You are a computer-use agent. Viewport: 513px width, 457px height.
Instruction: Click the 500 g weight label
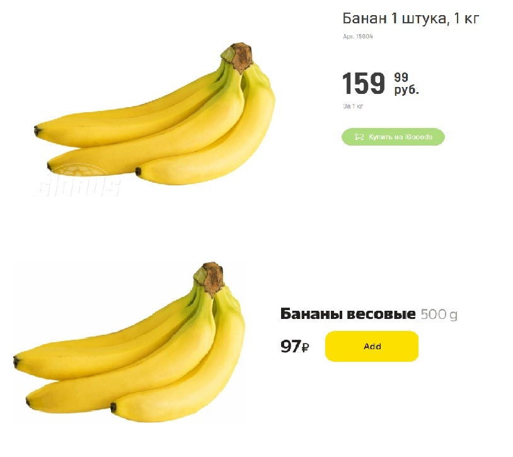439,315
